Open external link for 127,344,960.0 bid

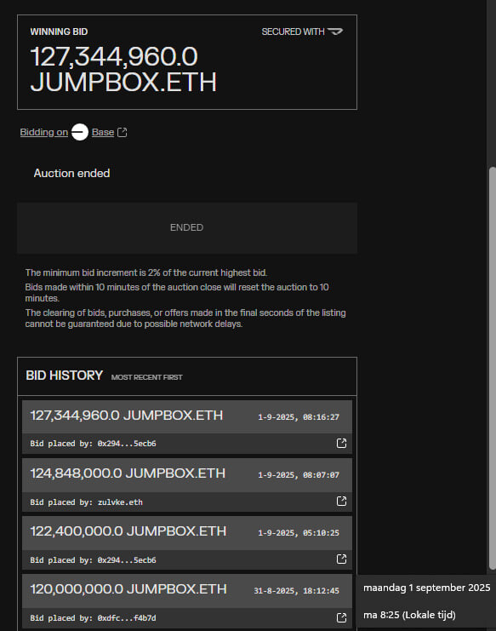click(x=341, y=443)
